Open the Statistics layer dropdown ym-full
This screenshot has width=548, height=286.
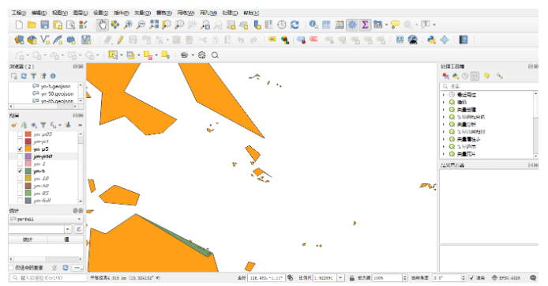[x=46, y=219]
